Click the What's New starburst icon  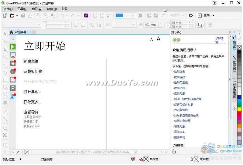tap(13, 63)
